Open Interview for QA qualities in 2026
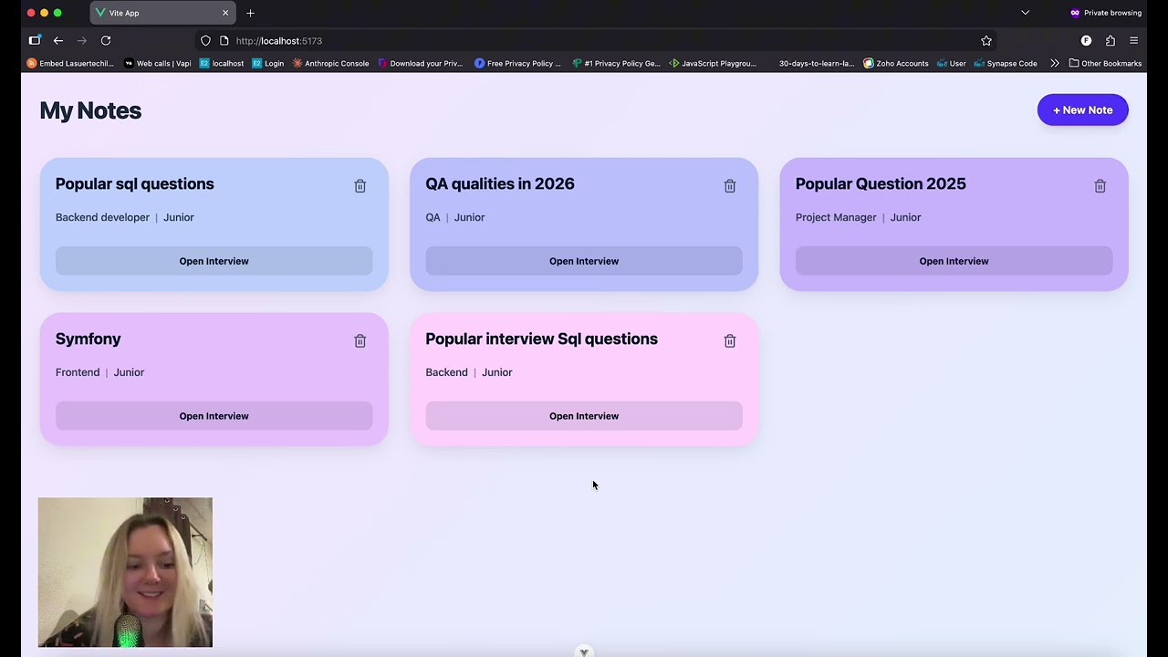 pos(584,261)
